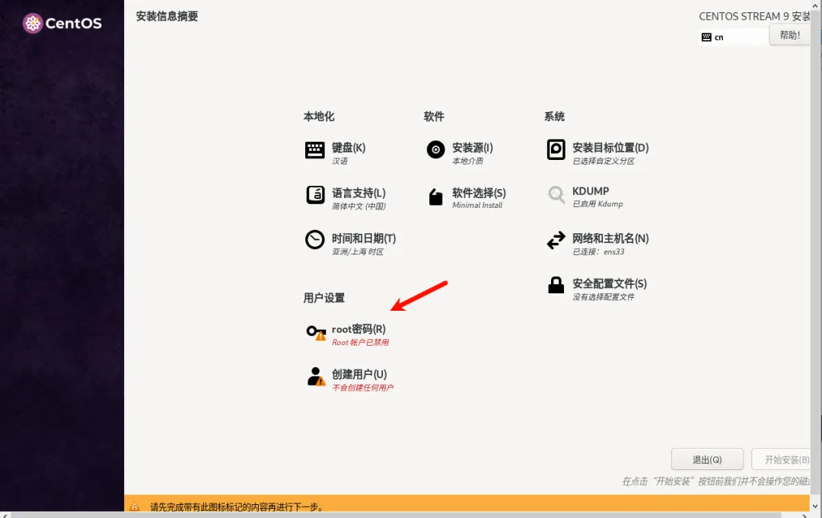
Task: Click the '已启用 Kdump' status text
Action: tap(597, 203)
